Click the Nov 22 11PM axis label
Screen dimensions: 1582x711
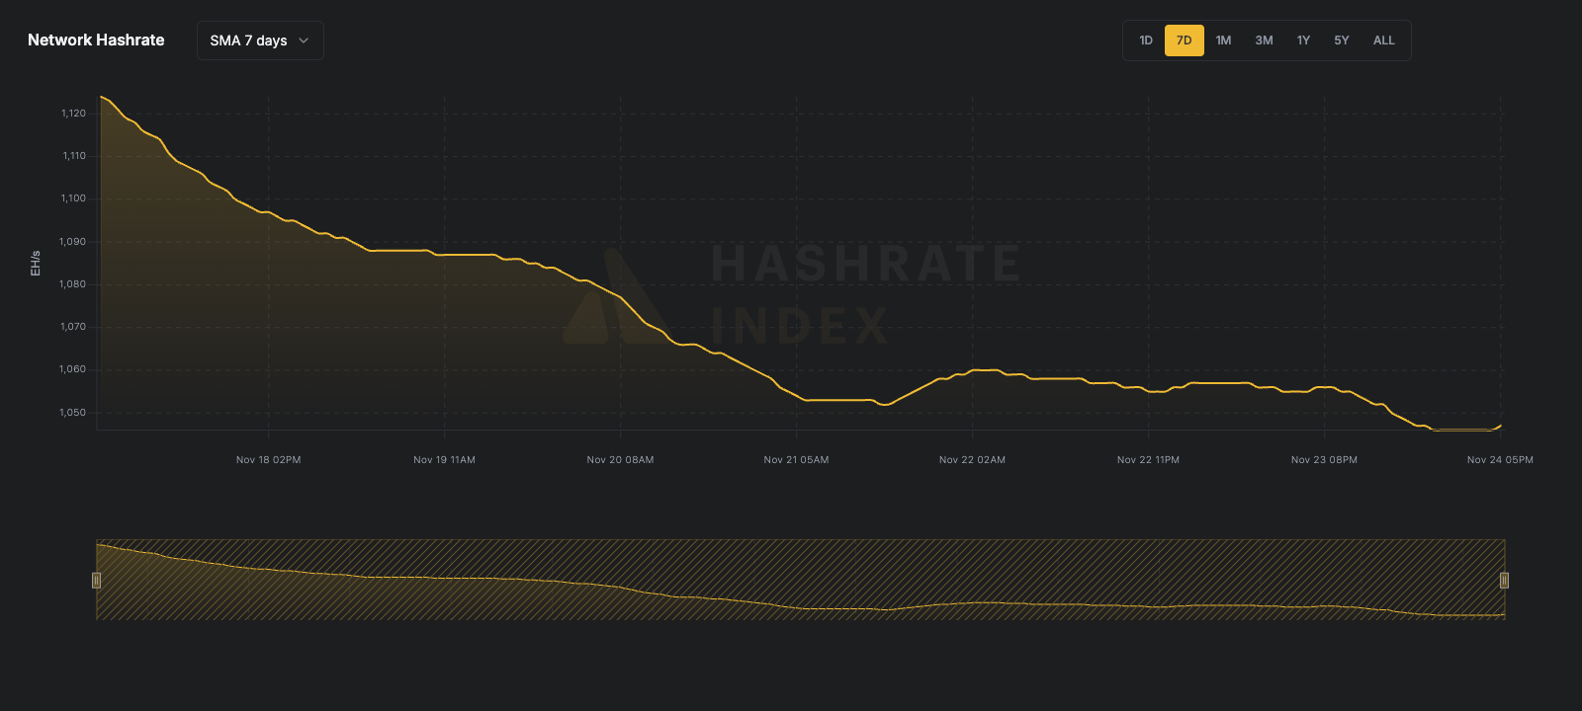(x=1148, y=460)
